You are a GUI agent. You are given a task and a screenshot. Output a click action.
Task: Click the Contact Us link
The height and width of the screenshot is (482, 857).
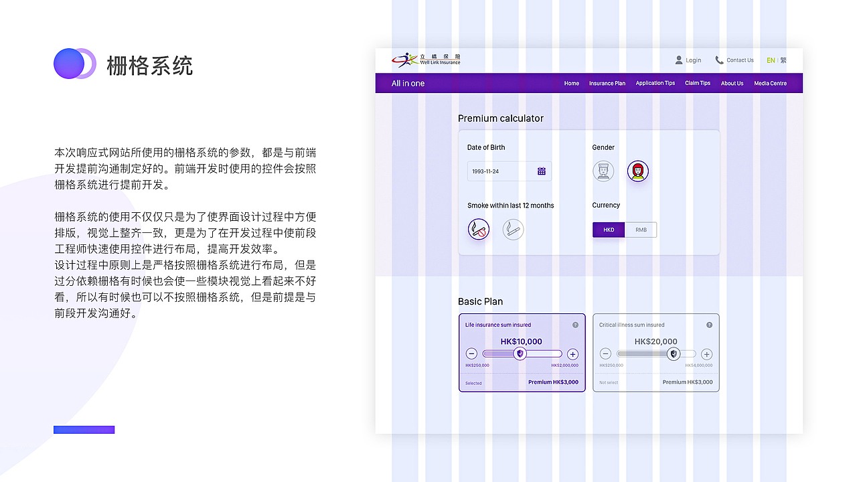tap(740, 60)
